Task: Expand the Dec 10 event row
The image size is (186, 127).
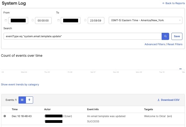Action: pyautogui.click(x=5, y=116)
